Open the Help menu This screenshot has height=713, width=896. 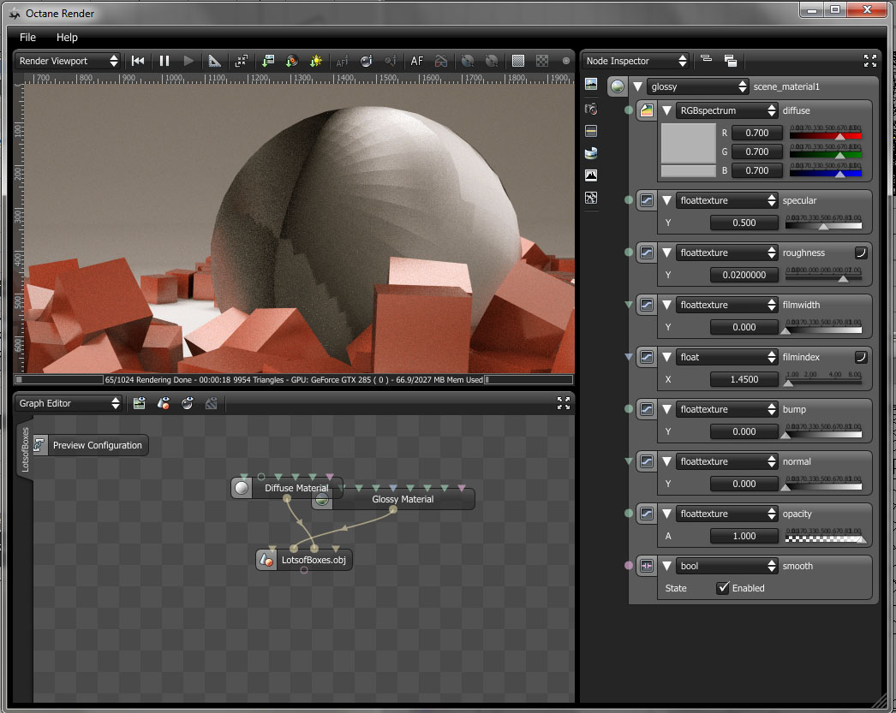[x=67, y=38]
